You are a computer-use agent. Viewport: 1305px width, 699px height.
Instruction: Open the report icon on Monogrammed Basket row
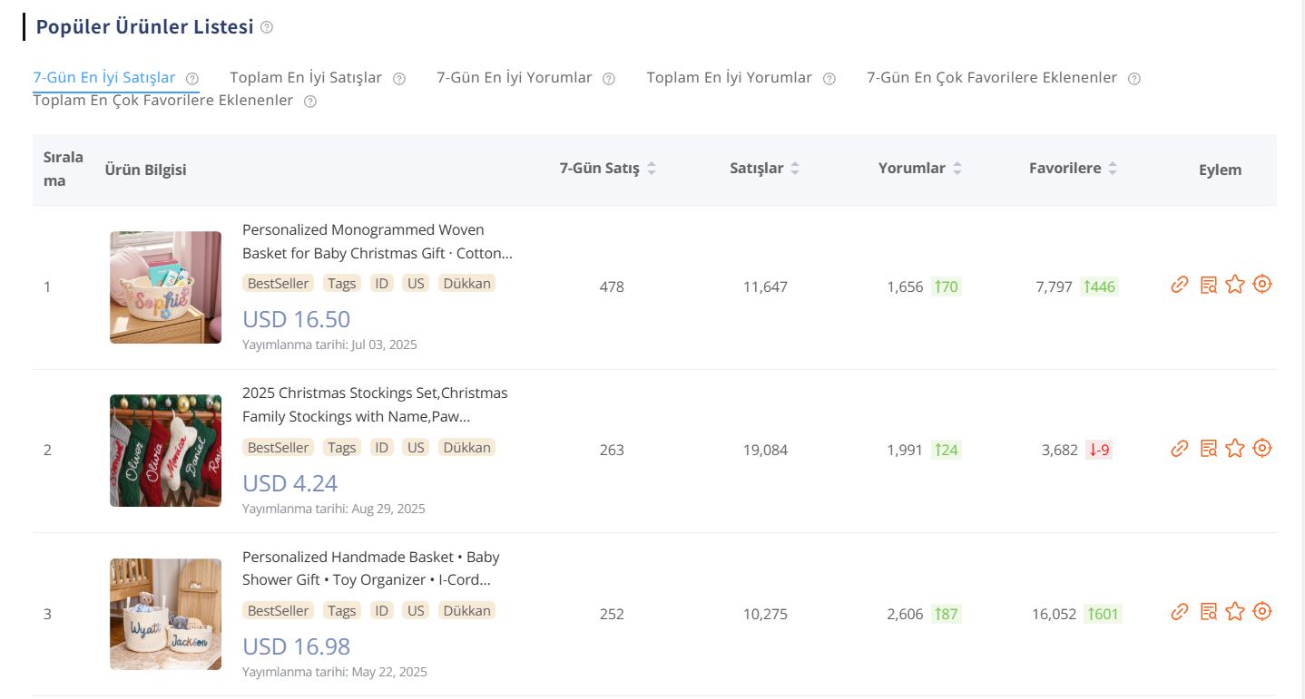pyautogui.click(x=1207, y=284)
